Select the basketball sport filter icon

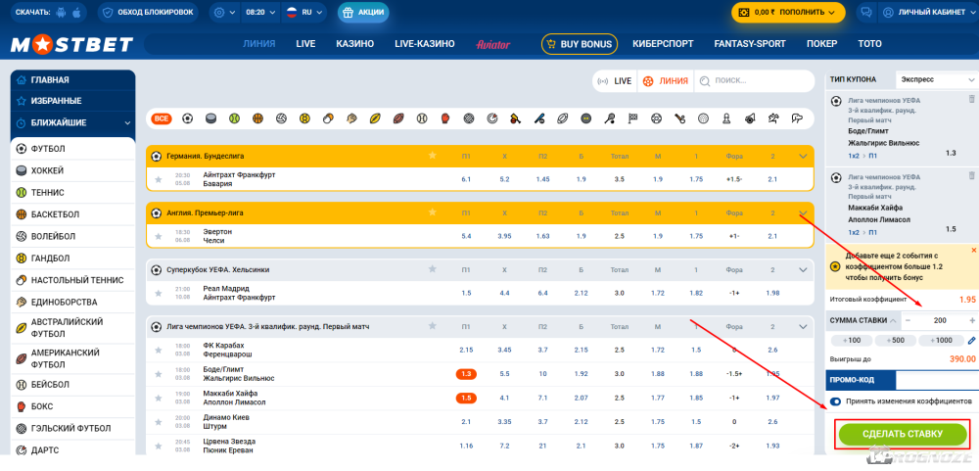click(x=257, y=118)
